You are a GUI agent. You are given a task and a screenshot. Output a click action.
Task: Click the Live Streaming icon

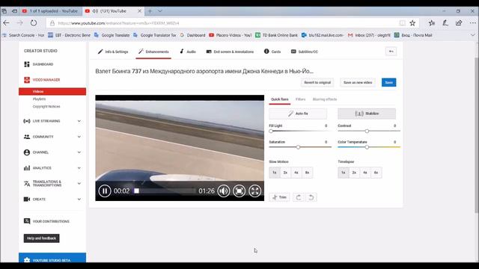(x=27, y=121)
